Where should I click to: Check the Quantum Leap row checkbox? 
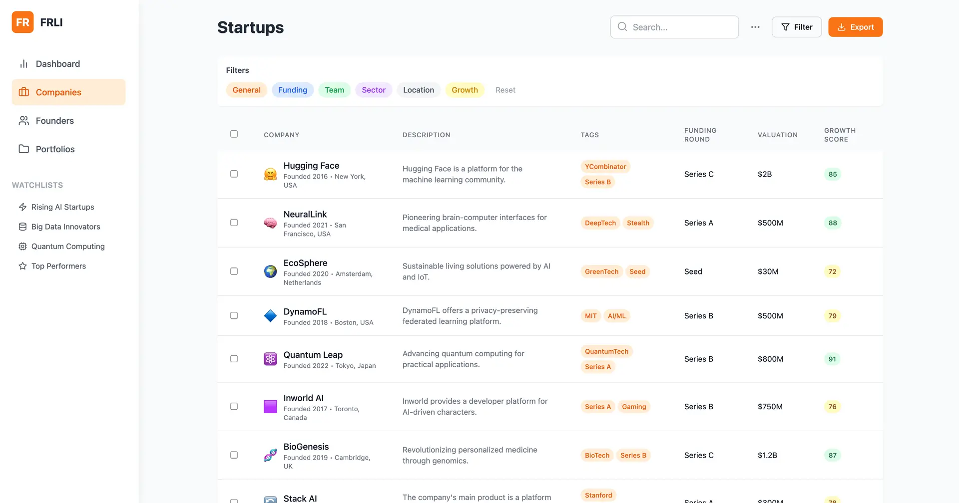click(234, 359)
